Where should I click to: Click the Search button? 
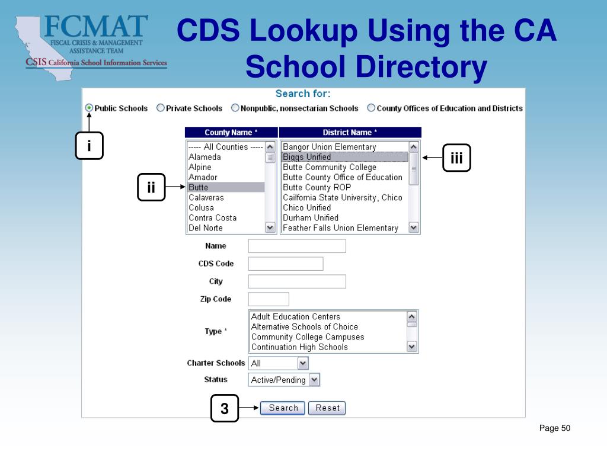[x=283, y=408]
